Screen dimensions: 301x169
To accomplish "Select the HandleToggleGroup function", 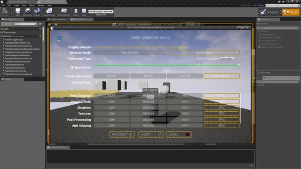I will point(14,39).
